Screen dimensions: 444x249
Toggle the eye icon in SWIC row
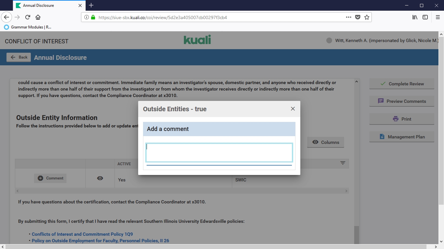100,178
